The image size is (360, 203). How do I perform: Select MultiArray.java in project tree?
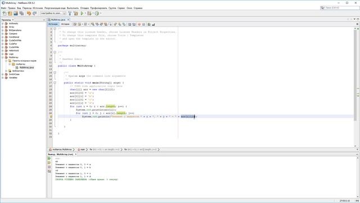(x=26, y=68)
